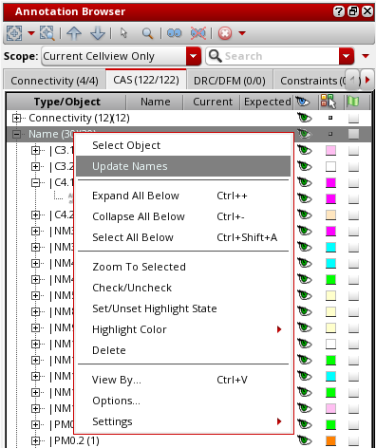
Task: Toggle visibility eye for C3.2 row
Action: [305, 166]
